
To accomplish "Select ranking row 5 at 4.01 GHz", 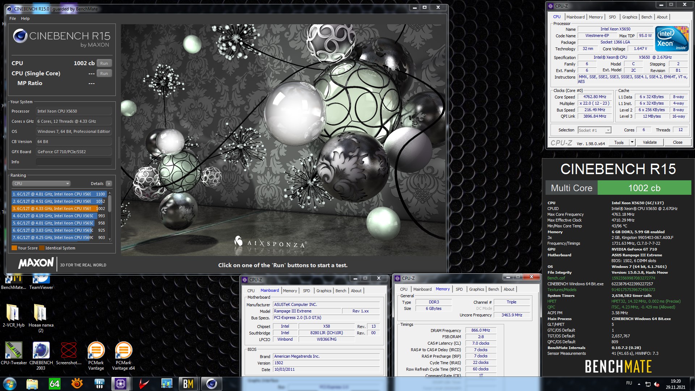I will (59, 223).
